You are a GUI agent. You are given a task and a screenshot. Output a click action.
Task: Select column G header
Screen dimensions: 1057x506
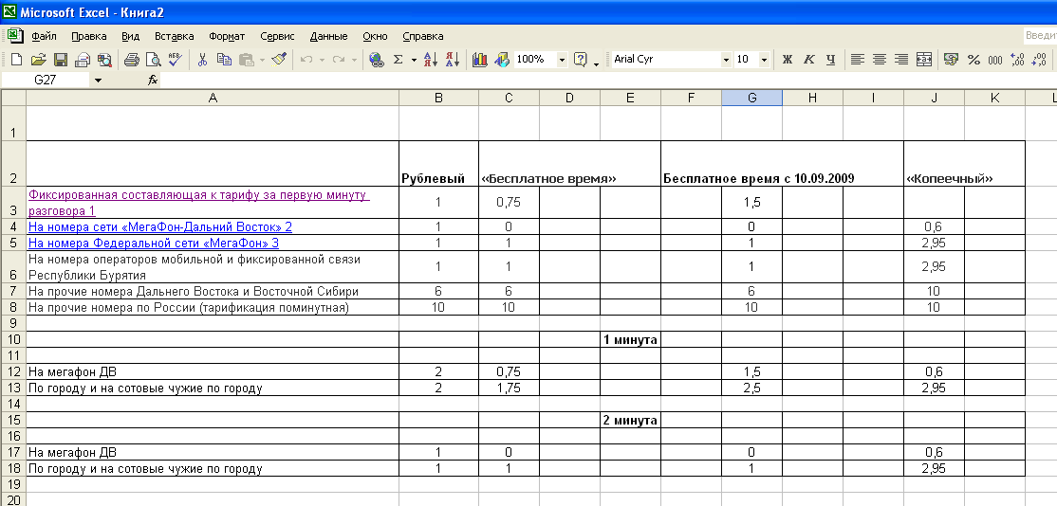[751, 98]
